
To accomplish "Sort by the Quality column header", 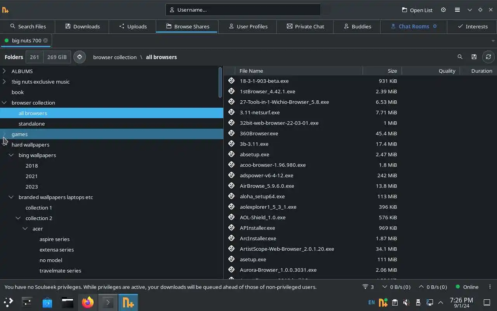I will pos(431,71).
